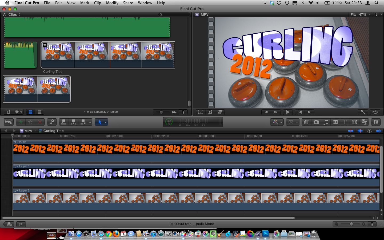This screenshot has width=384, height=240.
Task: Enter fullscreen playback in viewer
Action: click(363, 112)
